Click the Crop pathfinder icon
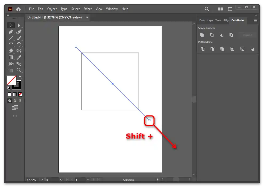The height and width of the screenshot is (187, 264). tap(232, 49)
